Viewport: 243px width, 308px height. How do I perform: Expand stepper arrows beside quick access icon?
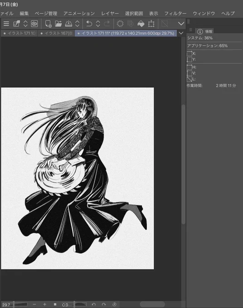click(25, 24)
